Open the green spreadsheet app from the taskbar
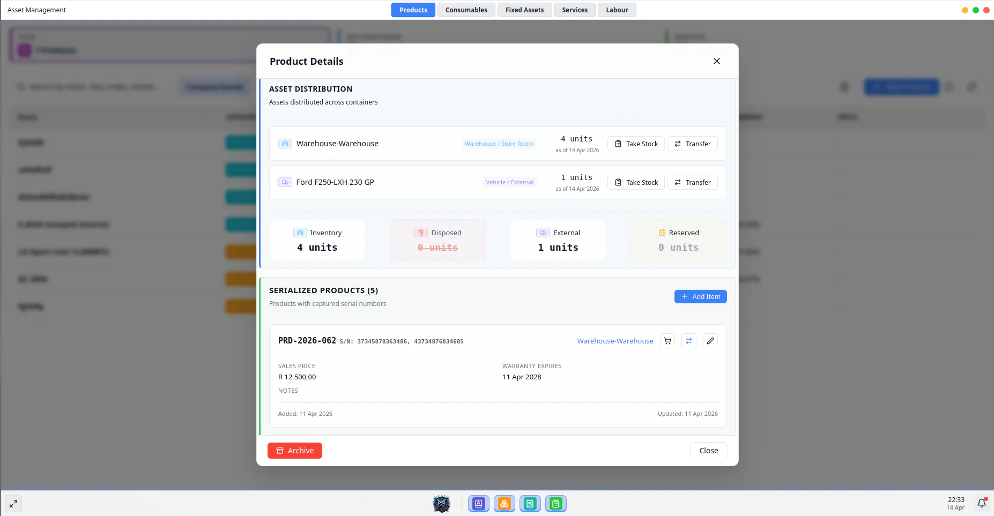The height and width of the screenshot is (516, 994). (555, 503)
